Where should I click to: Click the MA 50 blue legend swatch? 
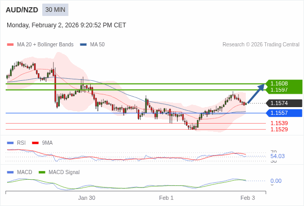coord(83,45)
